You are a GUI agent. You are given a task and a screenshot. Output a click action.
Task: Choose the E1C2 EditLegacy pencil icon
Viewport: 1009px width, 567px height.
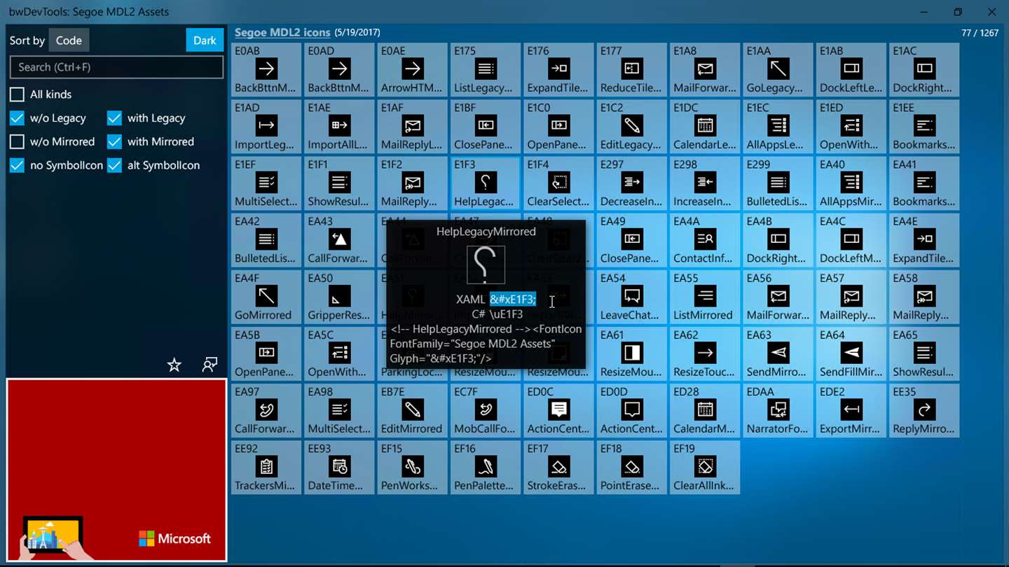[x=631, y=127]
